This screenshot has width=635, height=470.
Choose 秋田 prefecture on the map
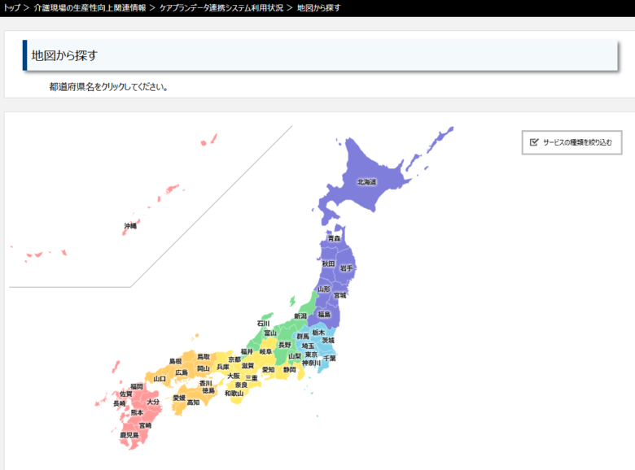click(x=328, y=263)
